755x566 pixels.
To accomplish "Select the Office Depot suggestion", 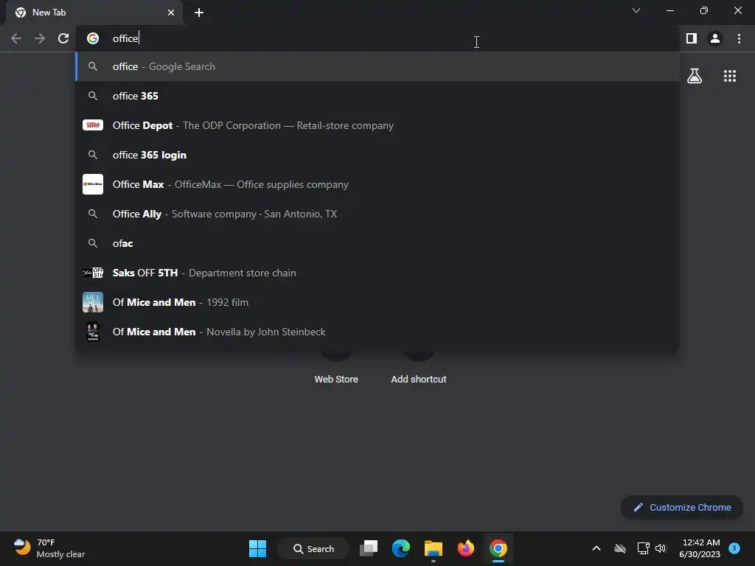I will [377, 125].
